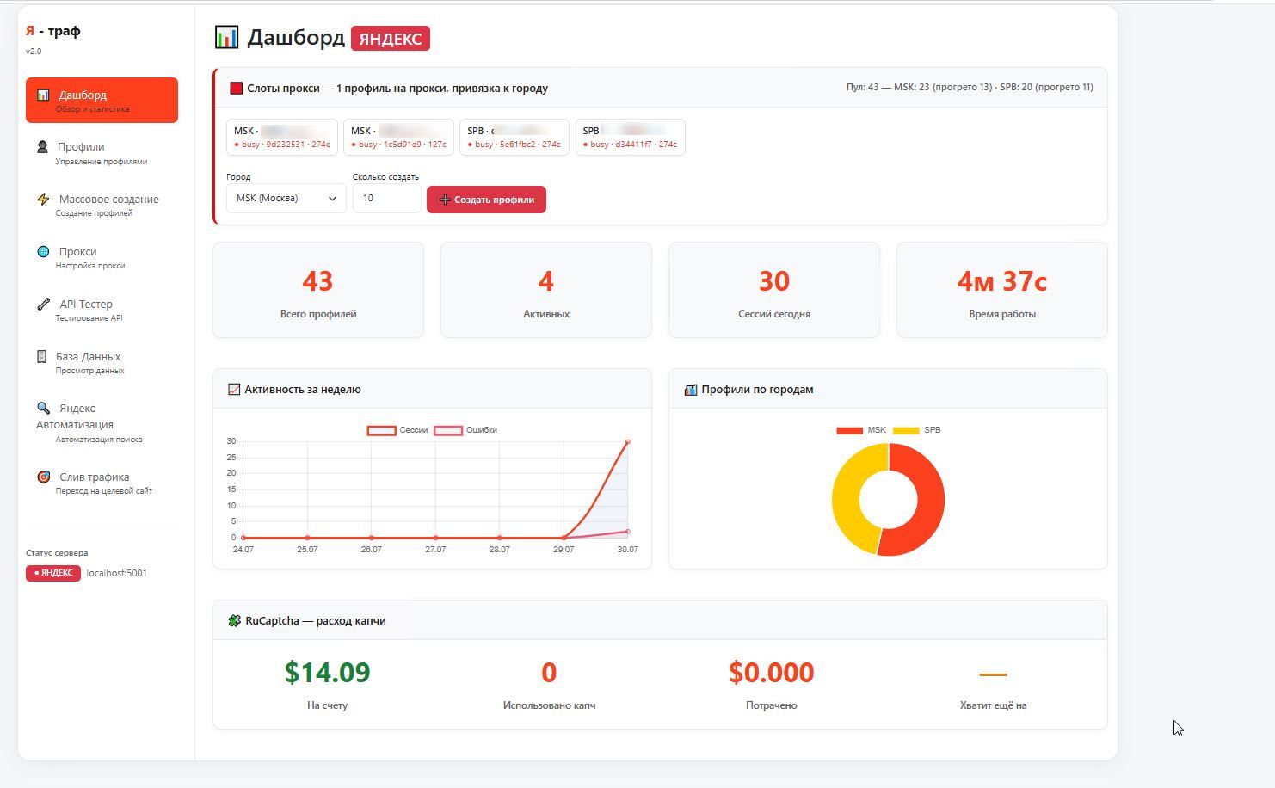The height and width of the screenshot is (788, 1275).
Task: Click the $14.09 balance amount
Action: click(328, 672)
